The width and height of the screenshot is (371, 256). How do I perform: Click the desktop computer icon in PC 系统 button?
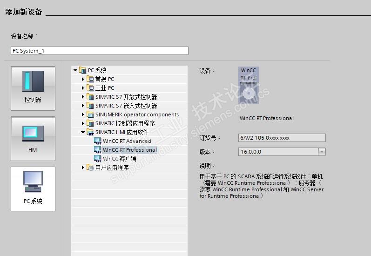tap(33, 182)
